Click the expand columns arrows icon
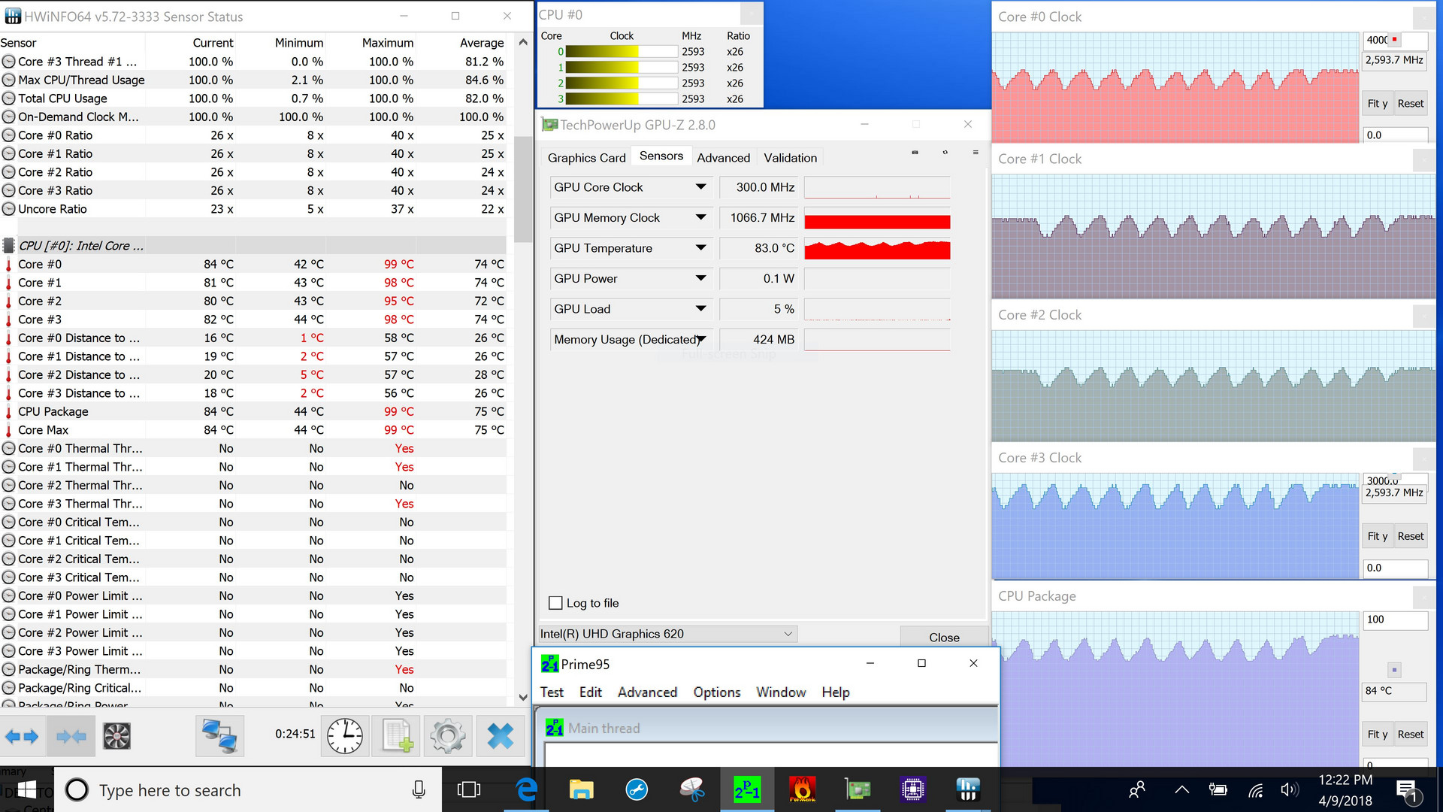1443x812 pixels. [x=22, y=736]
